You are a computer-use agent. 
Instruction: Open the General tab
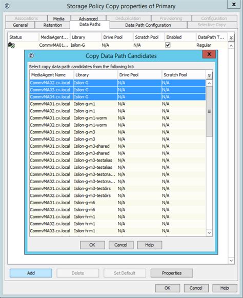[21, 25]
